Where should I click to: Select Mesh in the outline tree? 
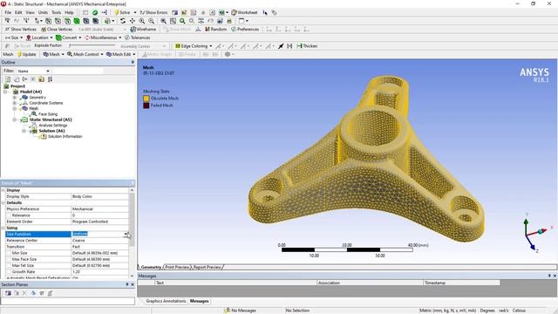[33, 108]
